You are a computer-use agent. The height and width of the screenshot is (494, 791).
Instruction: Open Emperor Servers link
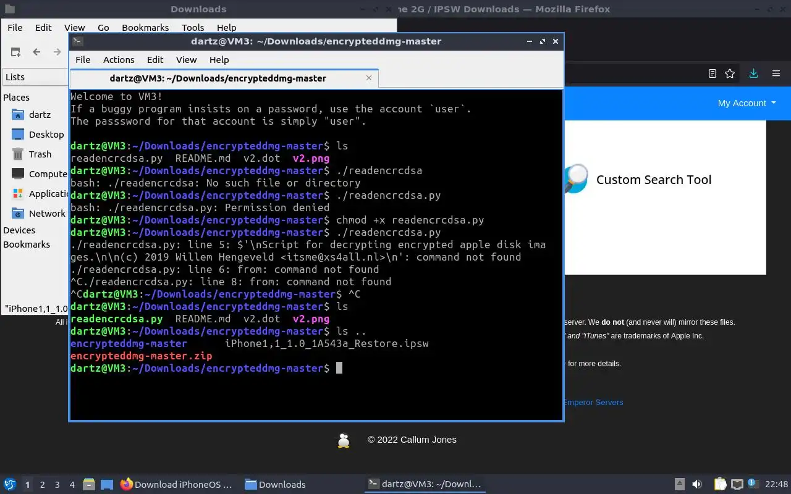tap(593, 403)
